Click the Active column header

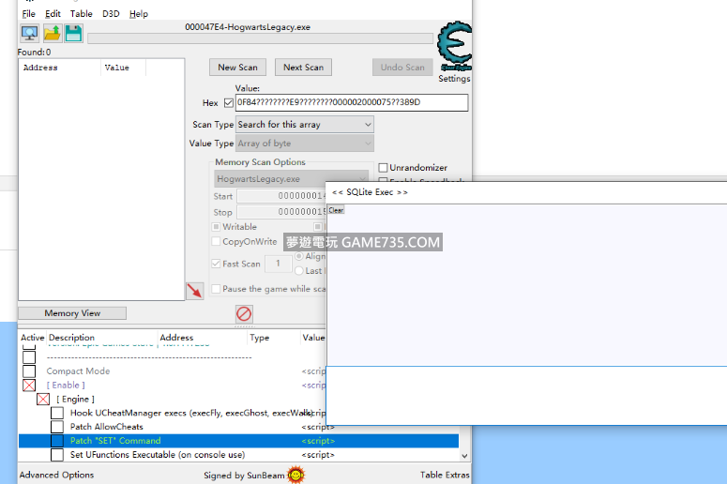click(x=32, y=338)
